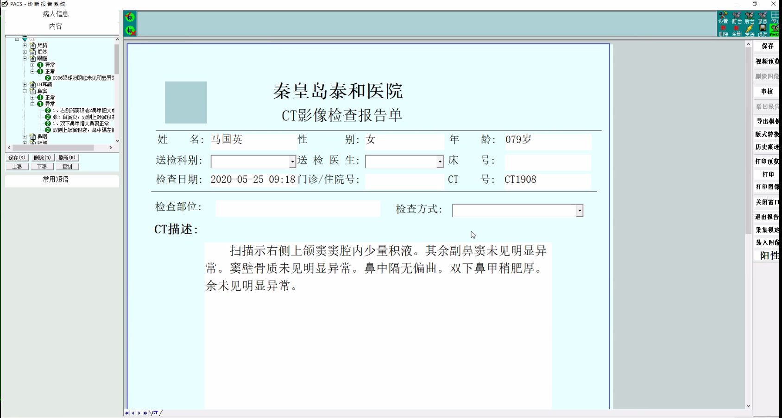This screenshot has width=782, height=418.
Task: Go to next sheet arrow icon
Action: tap(139, 413)
